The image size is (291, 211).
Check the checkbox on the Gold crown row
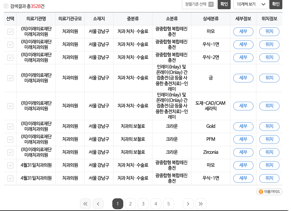(x=10, y=126)
